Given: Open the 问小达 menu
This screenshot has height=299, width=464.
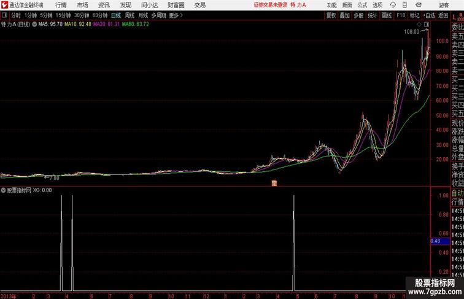Looking at the screenshot, I should tap(149, 5).
